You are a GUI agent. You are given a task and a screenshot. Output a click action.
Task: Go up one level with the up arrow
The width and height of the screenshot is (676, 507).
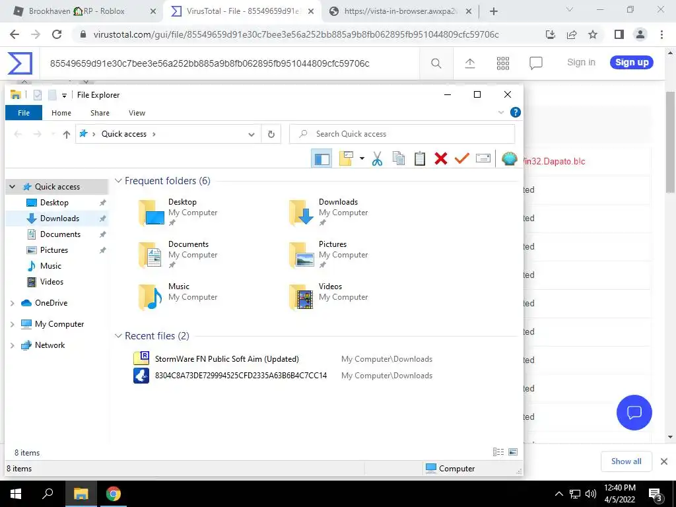[x=67, y=135]
